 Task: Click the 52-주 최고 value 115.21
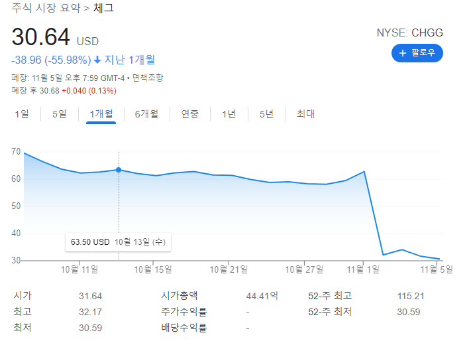coord(411,296)
